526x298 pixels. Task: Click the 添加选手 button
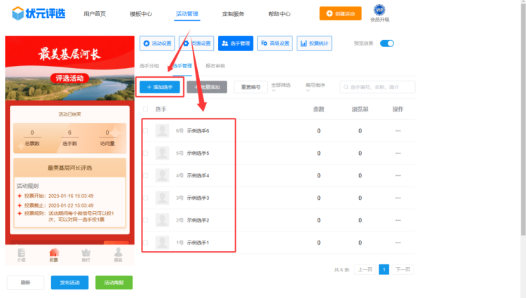pos(159,88)
